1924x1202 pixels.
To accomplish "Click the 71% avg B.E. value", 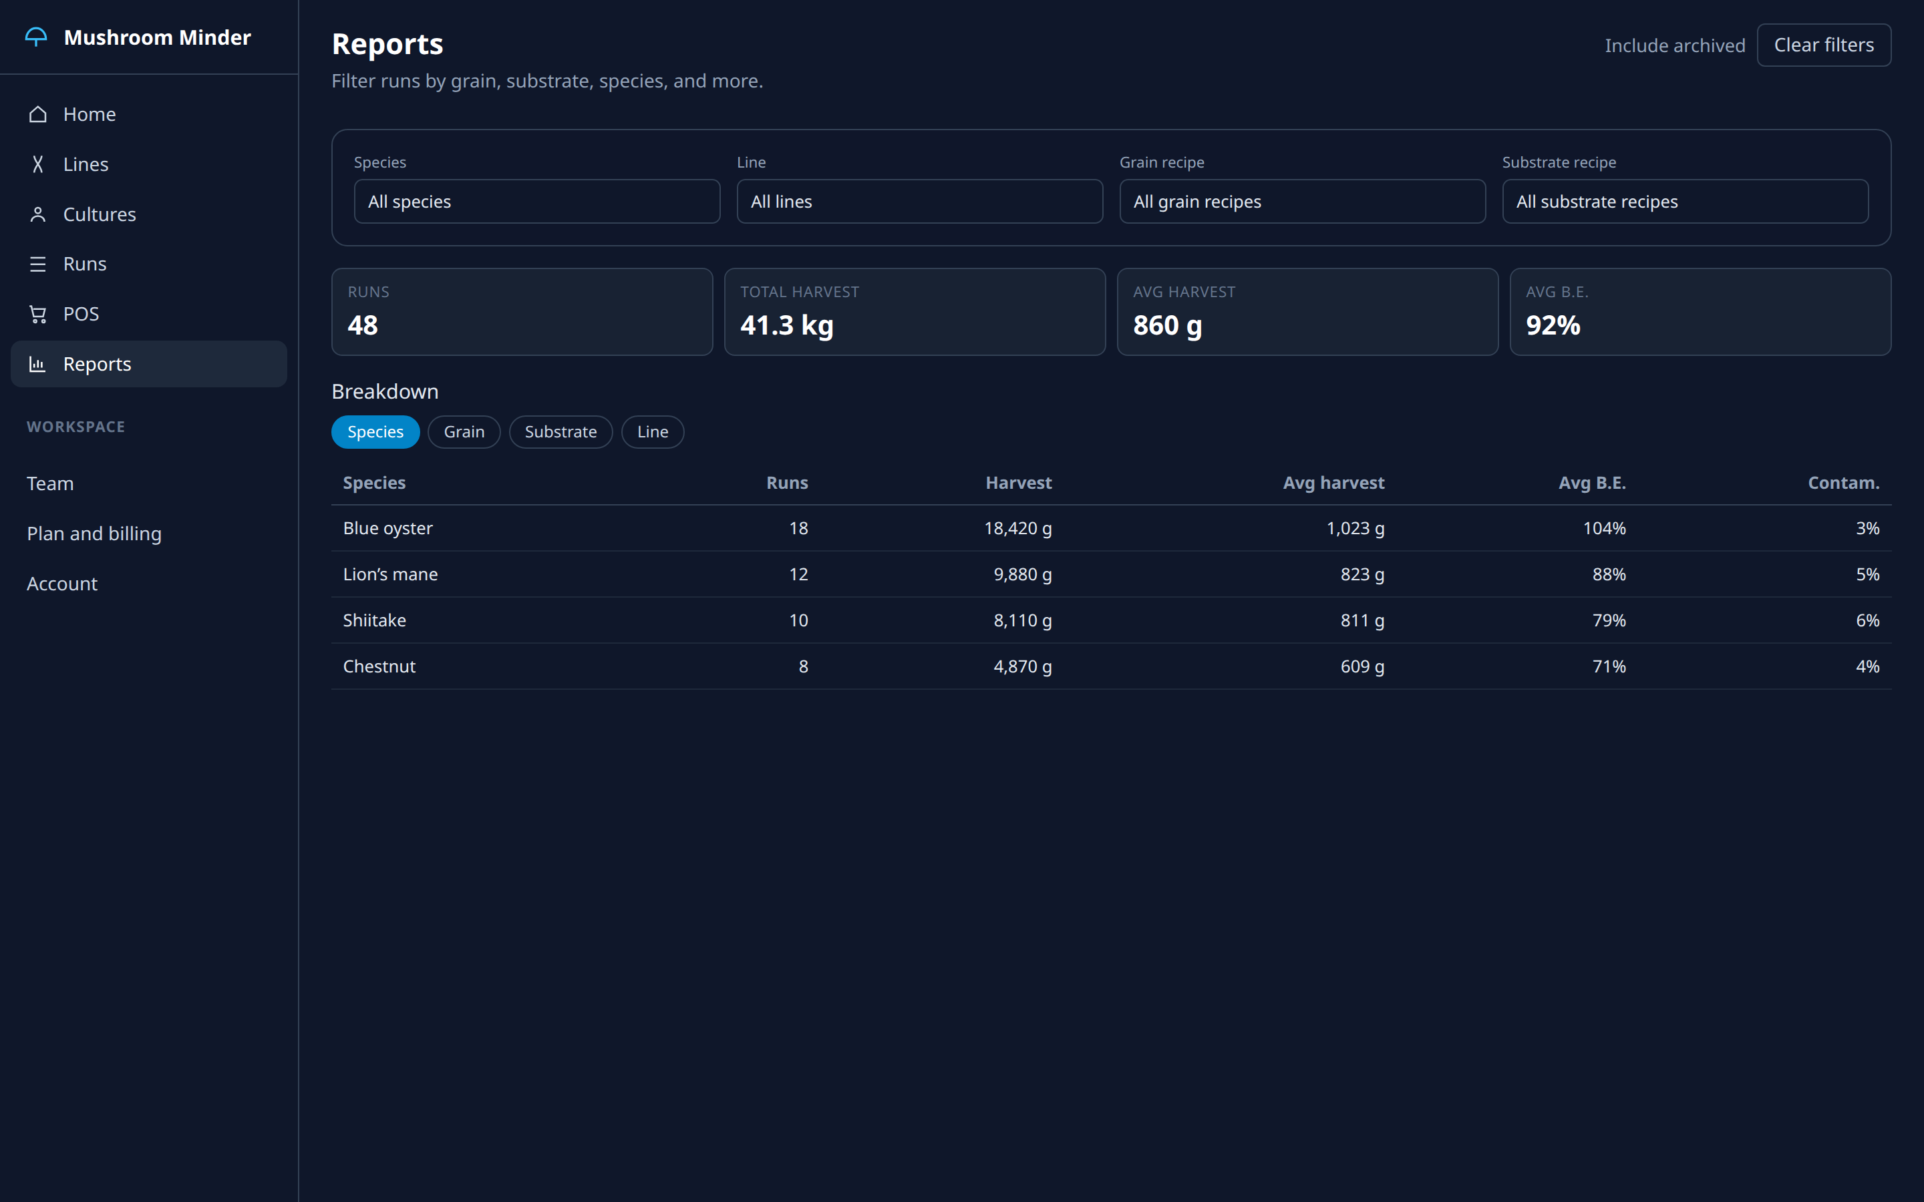I will (x=1609, y=666).
